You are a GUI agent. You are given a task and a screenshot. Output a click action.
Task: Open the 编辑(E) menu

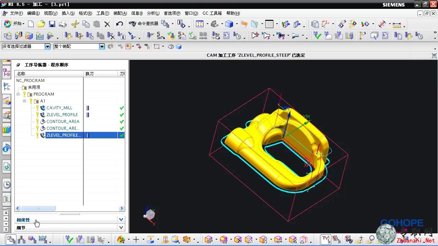(33, 13)
